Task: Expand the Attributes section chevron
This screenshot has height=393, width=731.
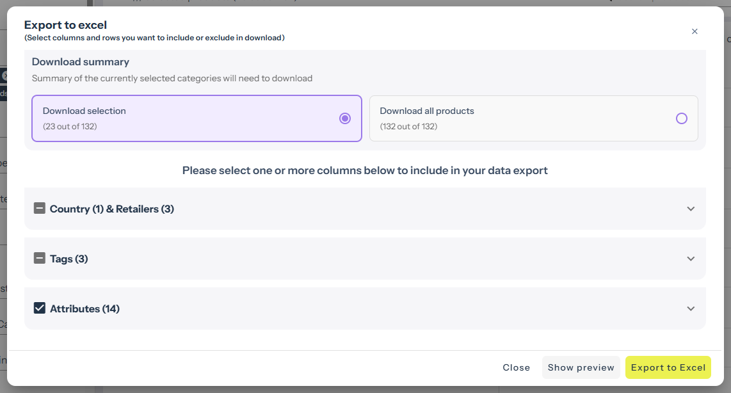Action: click(691, 309)
